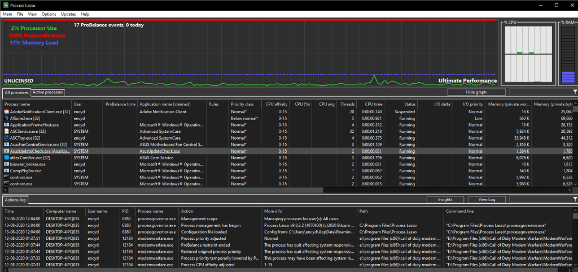The height and width of the screenshot is (272, 578).
Task: Select the Actions log tab
Action: pos(15,199)
